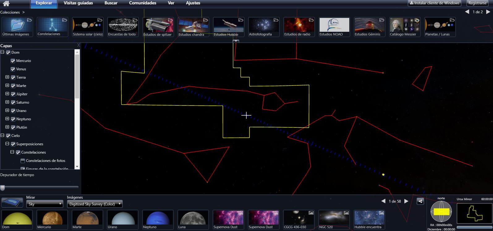This screenshot has width=493, height=231.
Task: Expand the Júpiter tree node
Action: (x=7, y=94)
